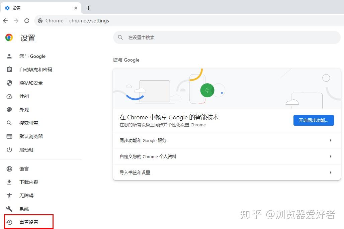
Task: Expand arrow on 自定义您的 Chrome 个人资料
Action: point(330,156)
